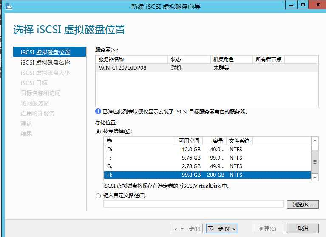This screenshot has height=237, width=326.
Task: Click the 12.0 GB free space cell
Action: (191, 150)
